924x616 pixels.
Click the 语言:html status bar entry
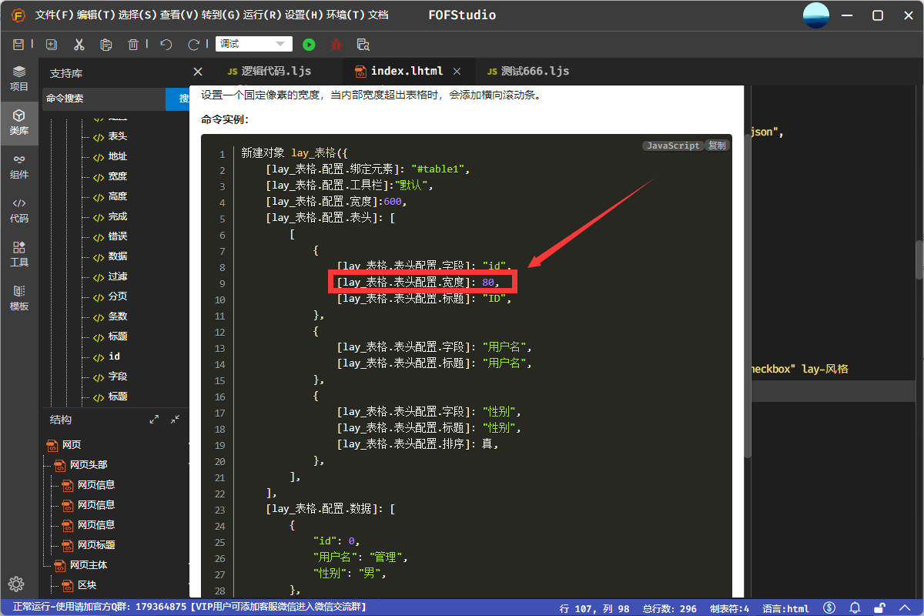point(785,608)
